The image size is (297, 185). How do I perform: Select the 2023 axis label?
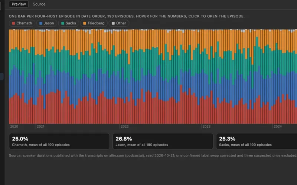[206, 127]
